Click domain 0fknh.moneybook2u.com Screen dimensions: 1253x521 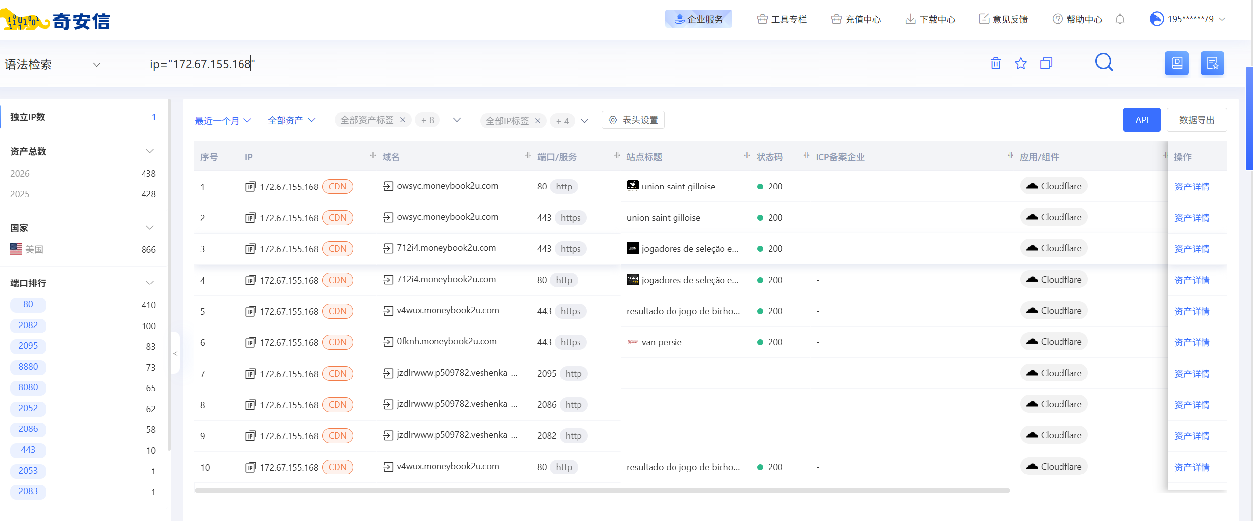447,341
